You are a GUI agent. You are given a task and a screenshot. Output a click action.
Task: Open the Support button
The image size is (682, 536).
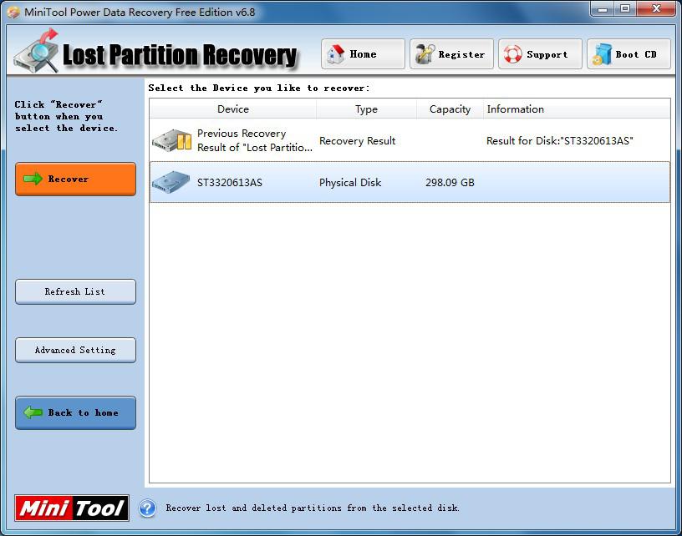(x=540, y=54)
